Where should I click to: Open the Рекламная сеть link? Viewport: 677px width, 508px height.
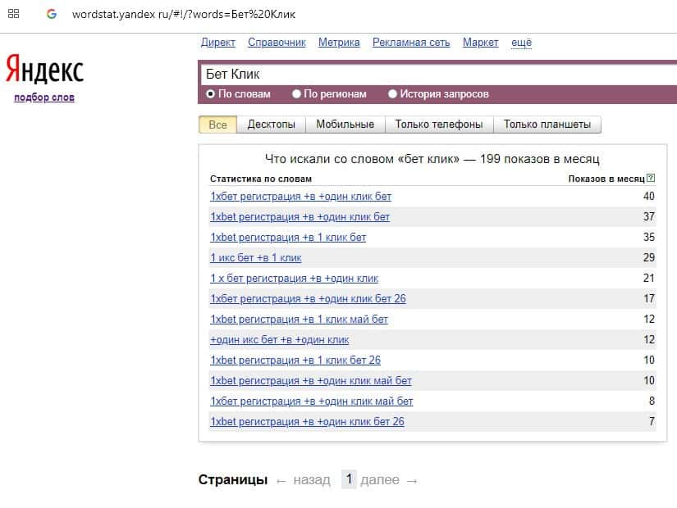point(411,43)
